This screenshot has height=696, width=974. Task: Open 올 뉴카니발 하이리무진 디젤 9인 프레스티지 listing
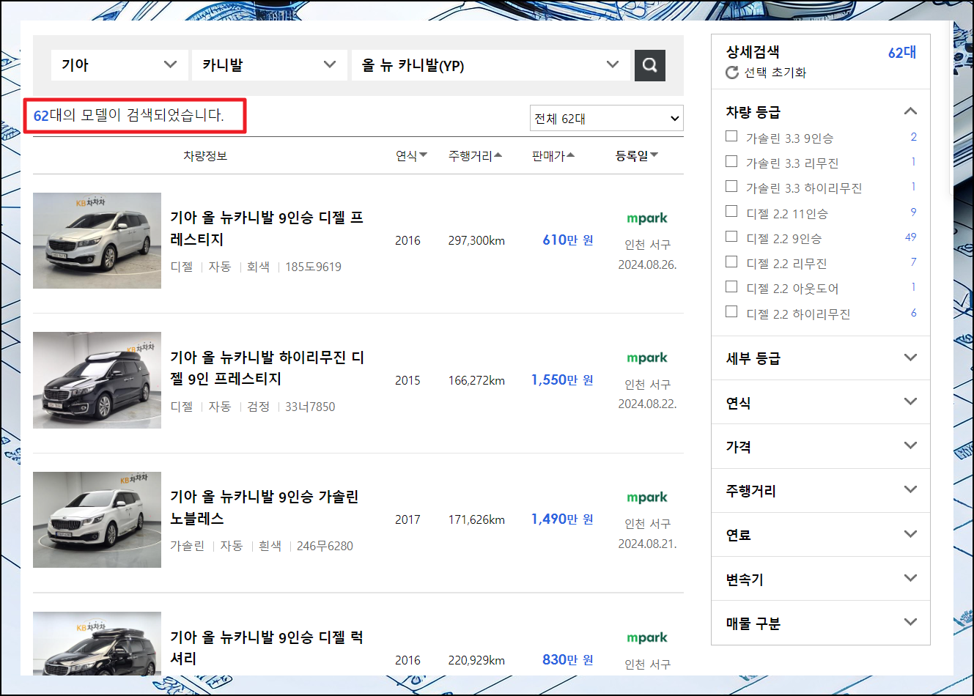pyautogui.click(x=267, y=368)
